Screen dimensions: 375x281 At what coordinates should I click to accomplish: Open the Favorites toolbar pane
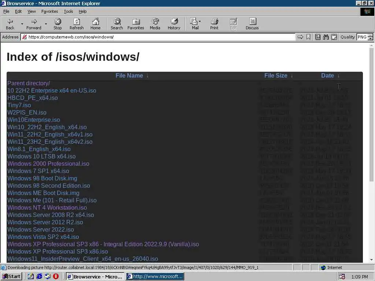135,24
